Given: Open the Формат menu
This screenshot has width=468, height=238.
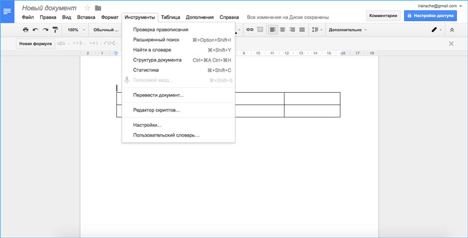Looking at the screenshot, I should pos(110,17).
